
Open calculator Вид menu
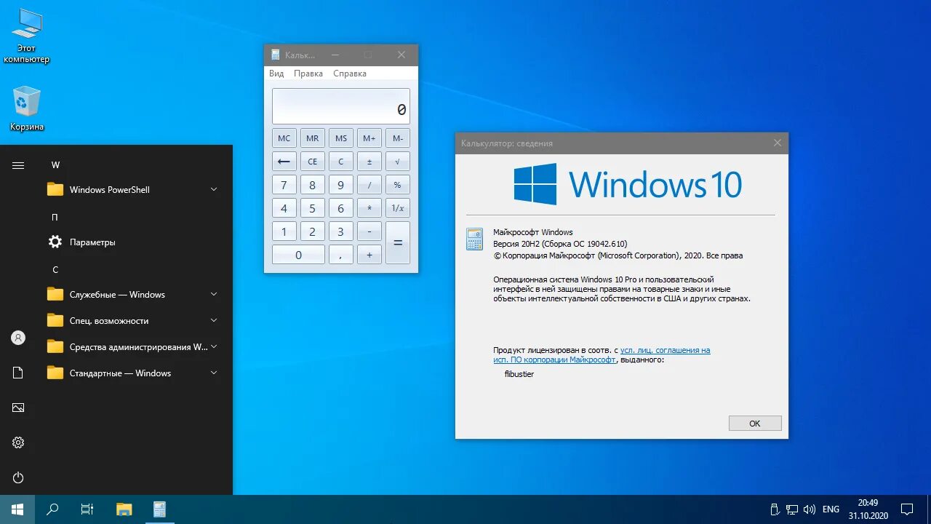[x=276, y=74]
